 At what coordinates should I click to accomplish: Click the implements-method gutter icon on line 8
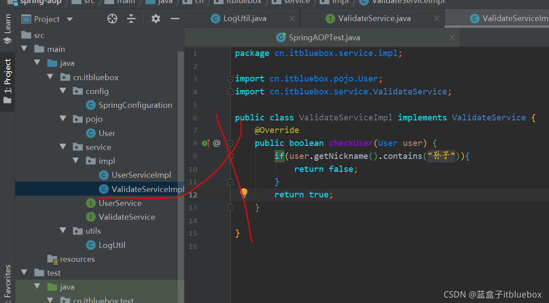206,143
